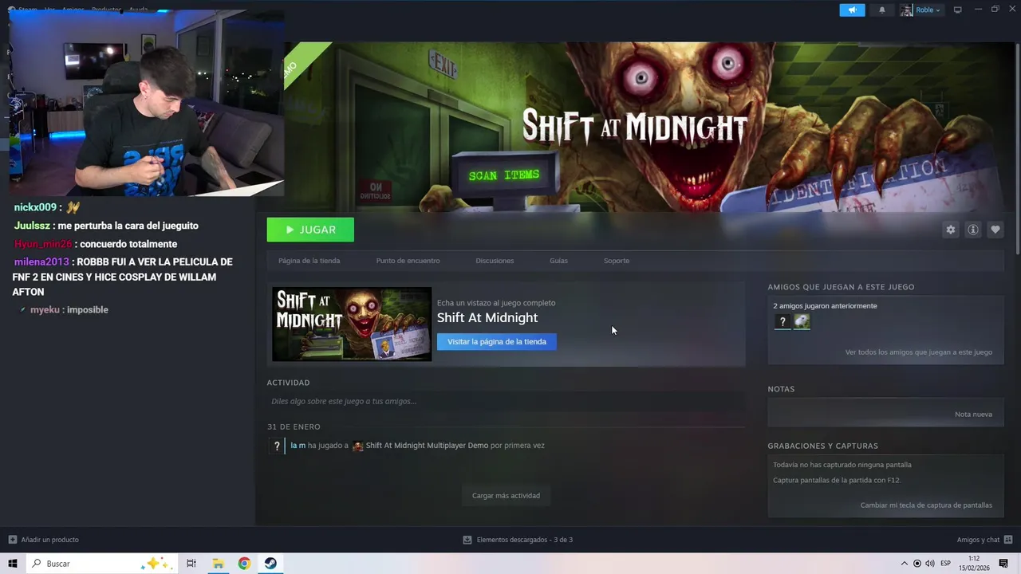Image resolution: width=1021 pixels, height=574 pixels.
Task: Open File Explorer from the taskbar
Action: [218, 564]
